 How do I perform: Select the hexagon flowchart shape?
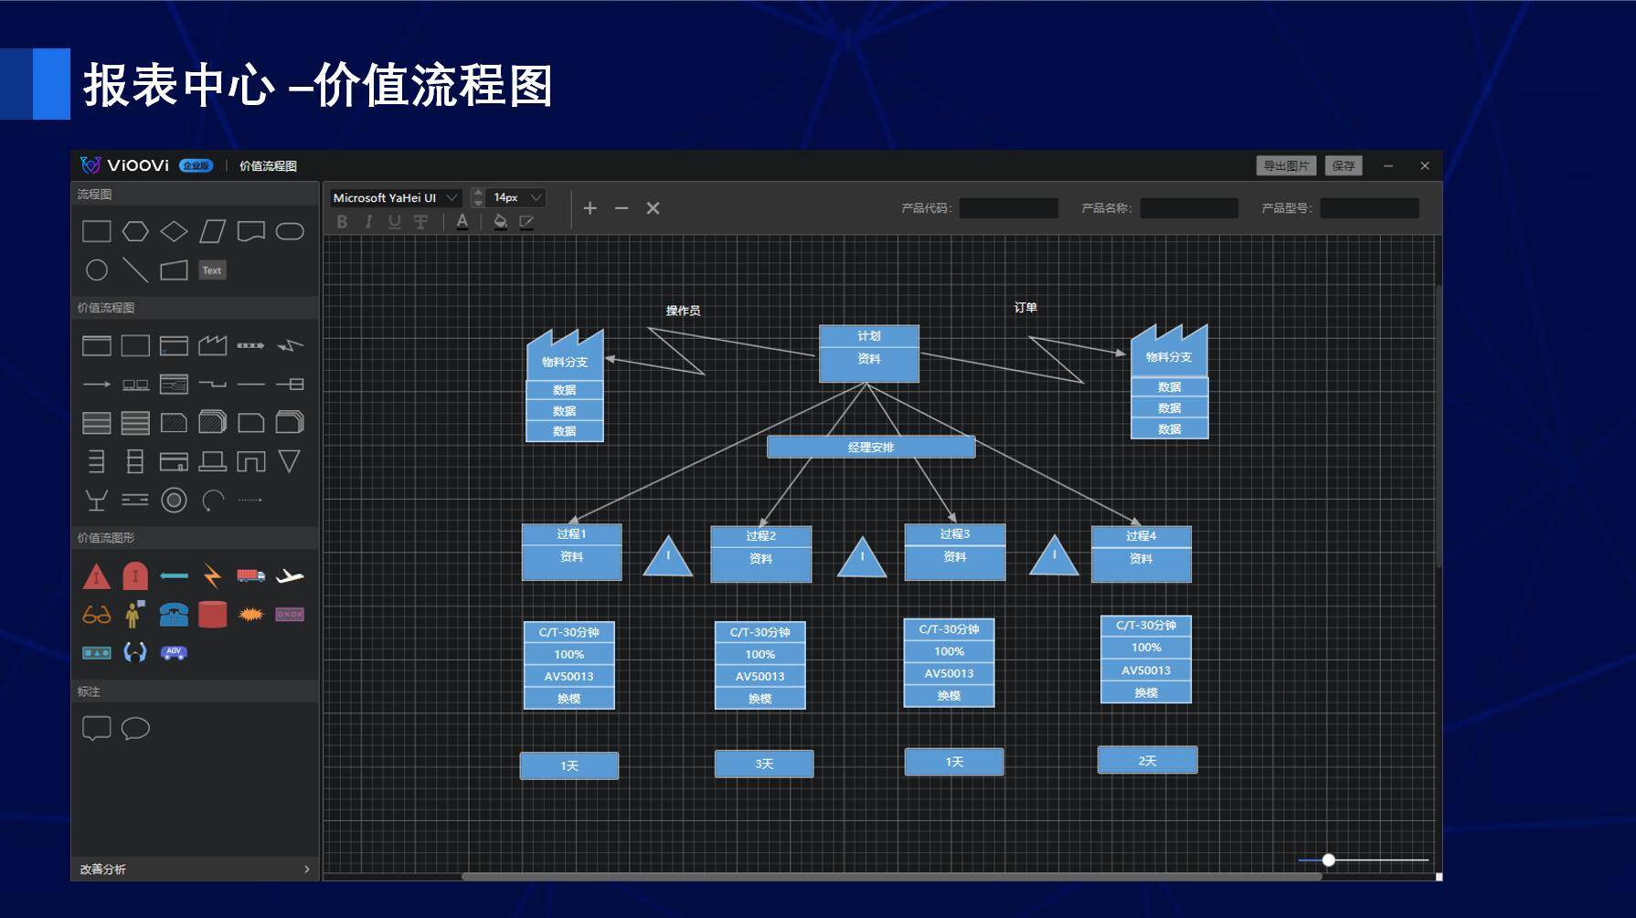tap(135, 232)
